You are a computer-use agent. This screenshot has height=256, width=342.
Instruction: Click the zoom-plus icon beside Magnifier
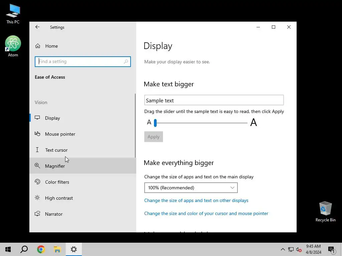(x=37, y=166)
